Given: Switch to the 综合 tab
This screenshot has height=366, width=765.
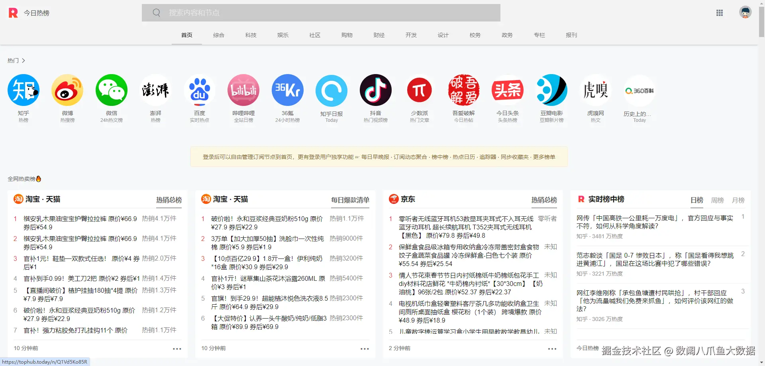Looking at the screenshot, I should [x=219, y=35].
